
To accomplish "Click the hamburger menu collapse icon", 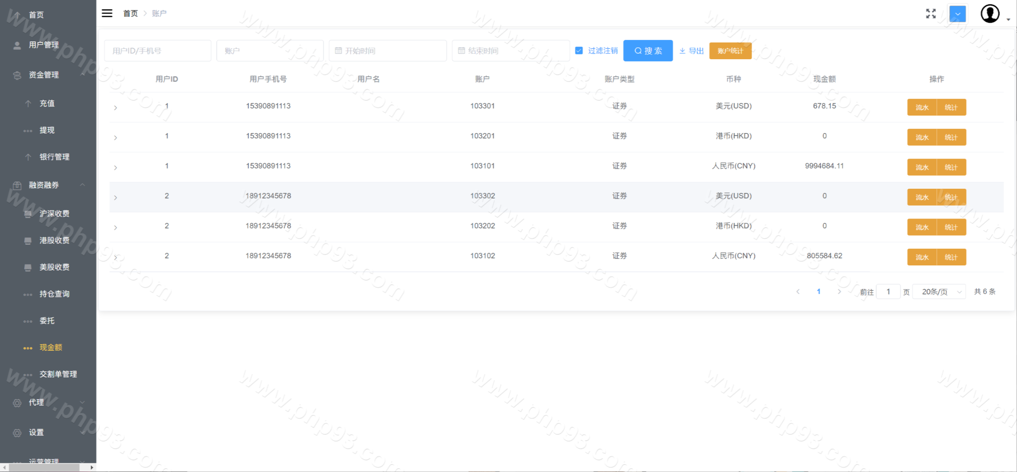I will pos(107,13).
